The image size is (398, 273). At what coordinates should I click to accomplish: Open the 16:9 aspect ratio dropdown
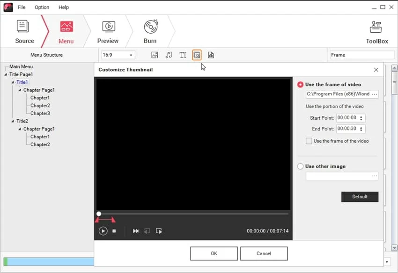click(x=118, y=55)
